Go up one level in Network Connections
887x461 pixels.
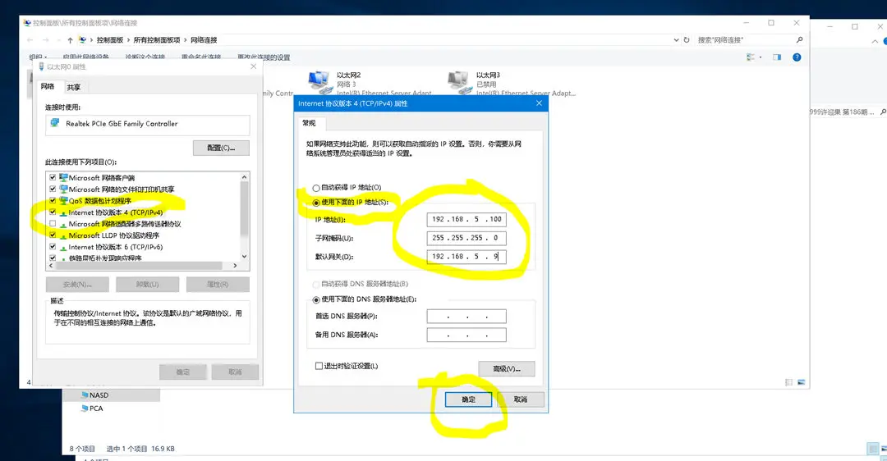(70, 40)
